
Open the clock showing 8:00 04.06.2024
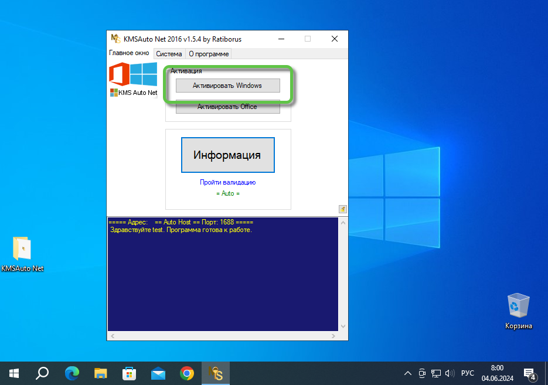pyautogui.click(x=498, y=373)
